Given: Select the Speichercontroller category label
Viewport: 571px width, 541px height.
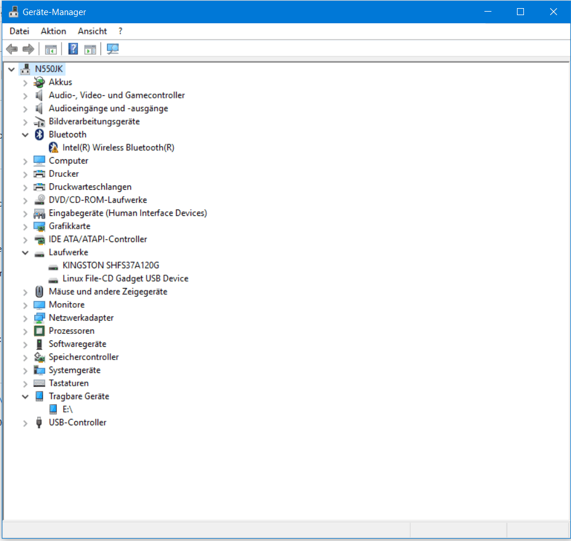Looking at the screenshot, I should (x=84, y=357).
